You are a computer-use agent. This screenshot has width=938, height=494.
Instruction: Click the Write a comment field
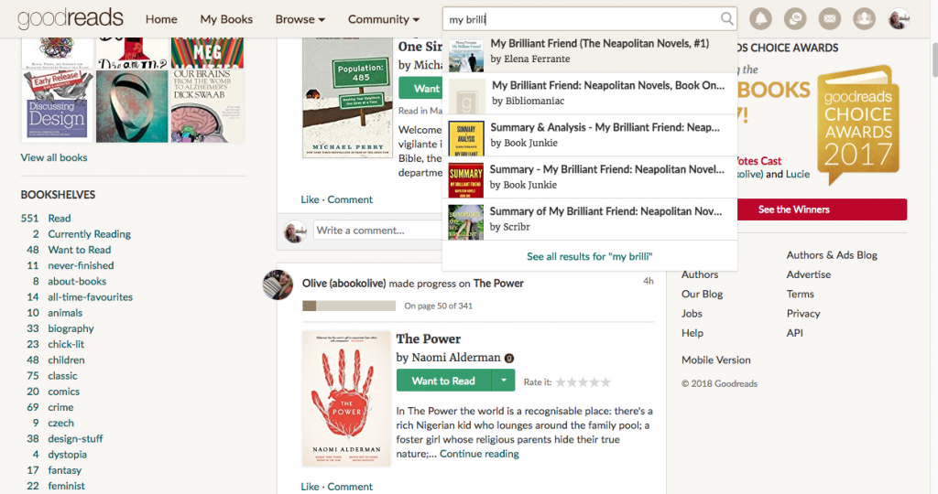tap(376, 231)
